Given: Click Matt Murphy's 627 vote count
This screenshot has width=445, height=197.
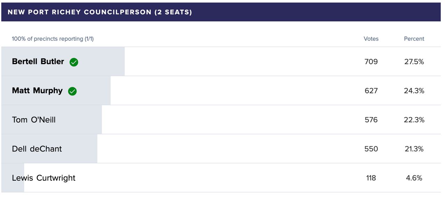Looking at the screenshot, I should click(x=371, y=91).
